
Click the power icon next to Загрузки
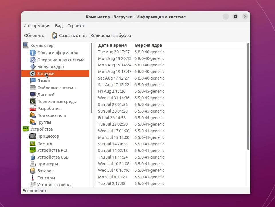tap(32, 74)
